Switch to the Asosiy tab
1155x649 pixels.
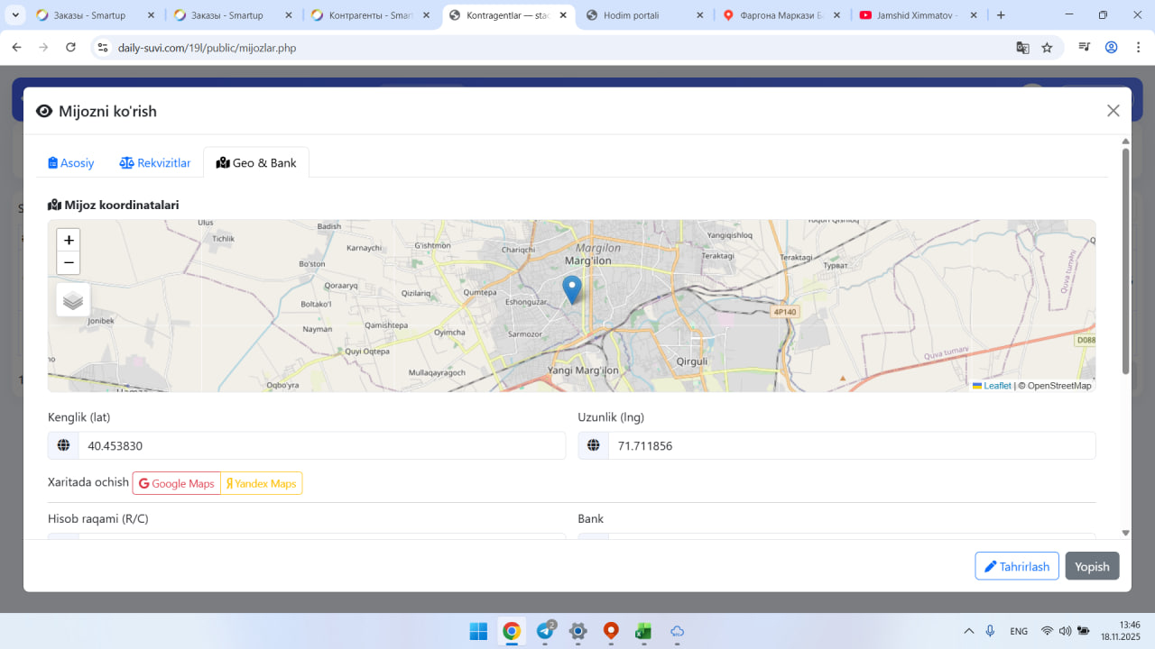pyautogui.click(x=71, y=163)
